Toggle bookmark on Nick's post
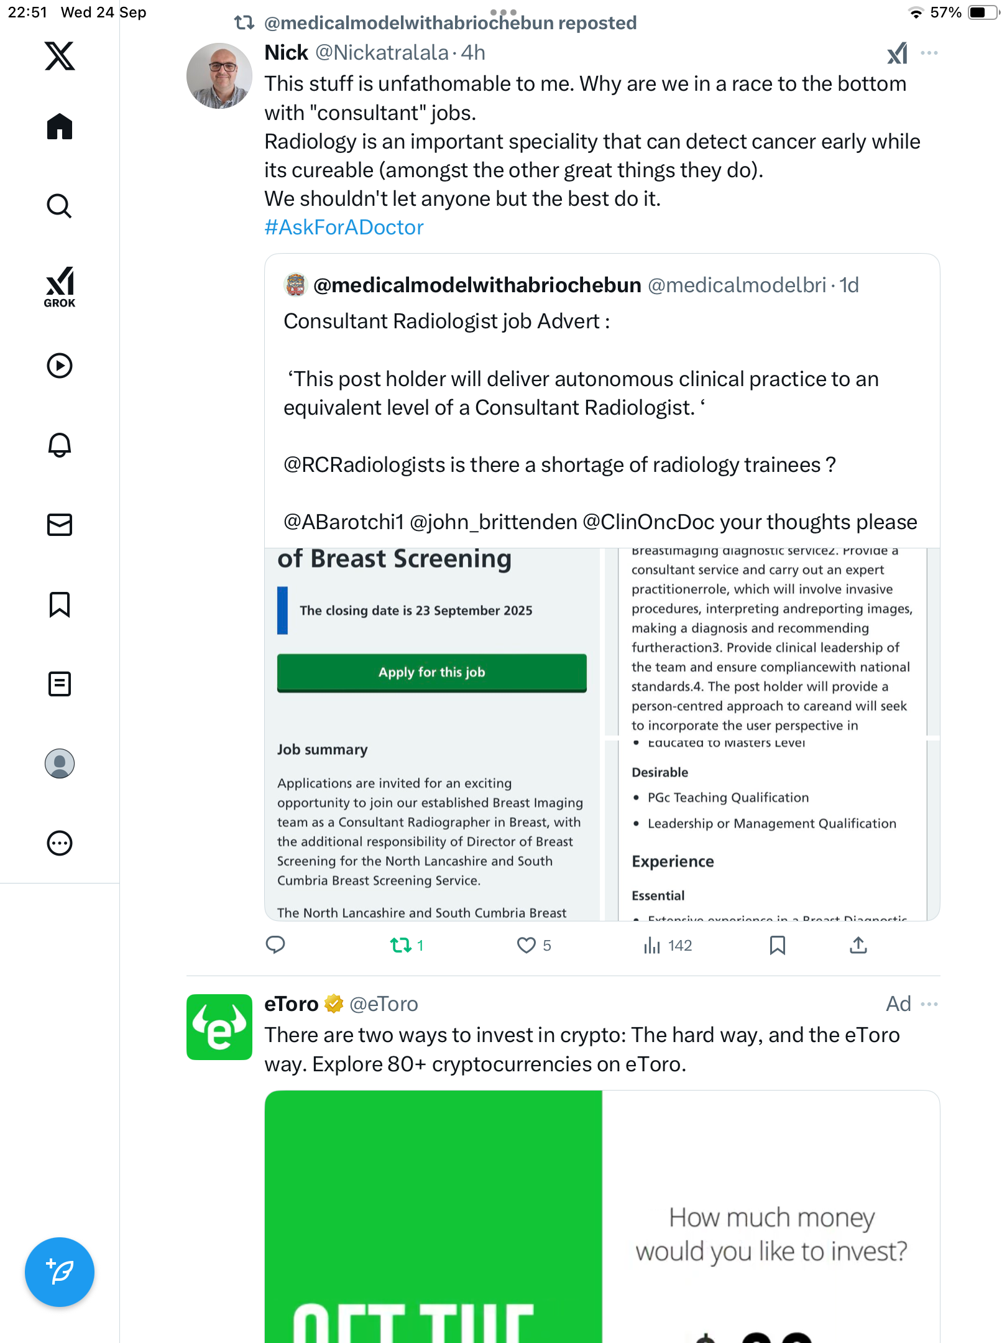The image size is (1007, 1343). click(x=777, y=945)
